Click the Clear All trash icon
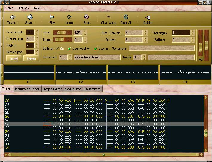This screenshot has width=212, height=162. 126,17
